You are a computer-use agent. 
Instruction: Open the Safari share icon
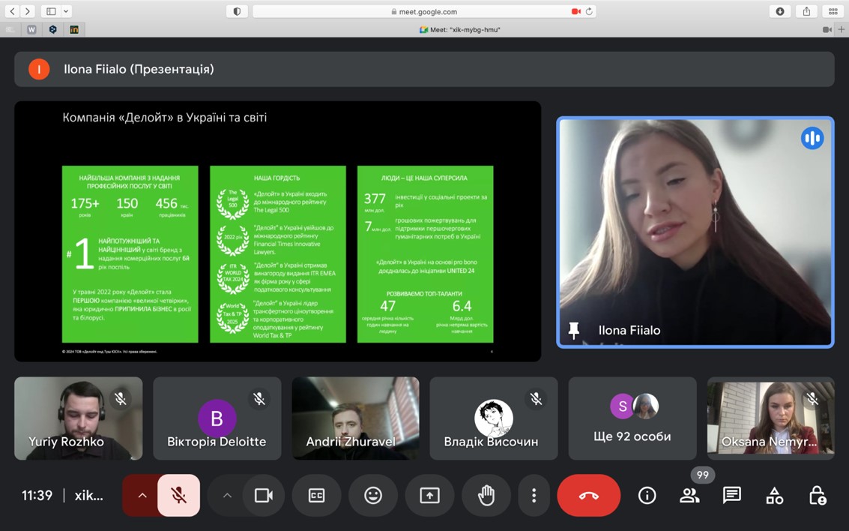point(806,11)
